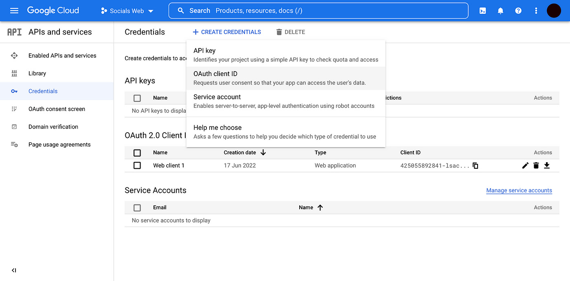Edit Web client 1 with pencil icon

[525, 166]
